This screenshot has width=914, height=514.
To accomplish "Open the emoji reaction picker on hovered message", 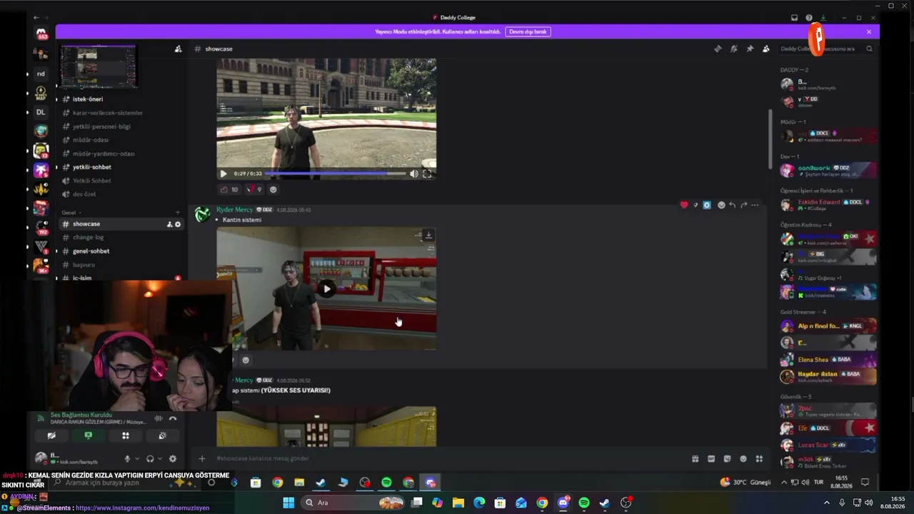I will tap(721, 205).
